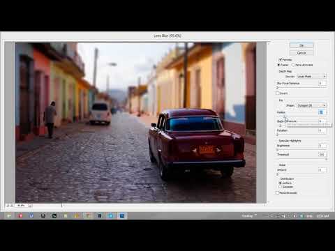This screenshot has width=335, height=251.
Task: Click the taskbar clock
Action: (322, 216)
